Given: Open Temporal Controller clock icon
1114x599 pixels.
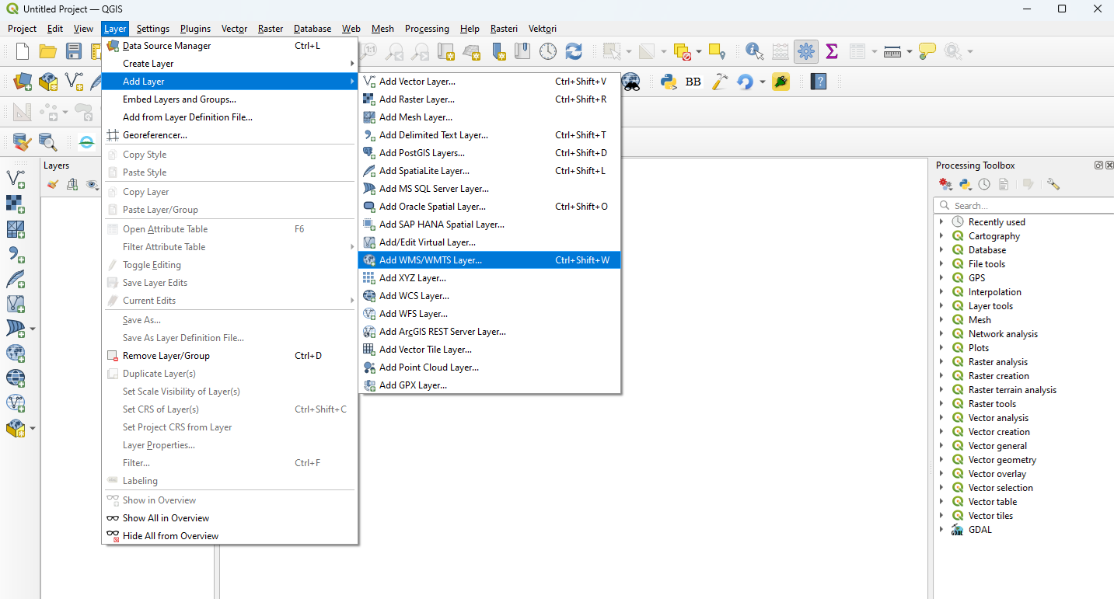Looking at the screenshot, I should (x=548, y=51).
